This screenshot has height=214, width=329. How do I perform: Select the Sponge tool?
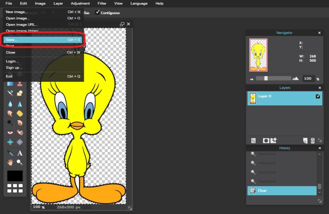(x=20, y=113)
